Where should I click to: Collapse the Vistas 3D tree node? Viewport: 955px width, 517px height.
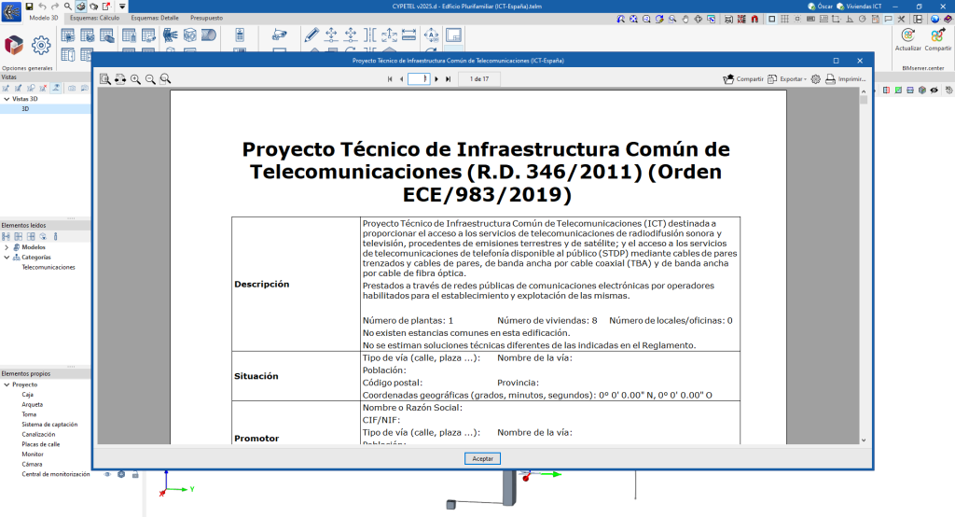(7, 99)
